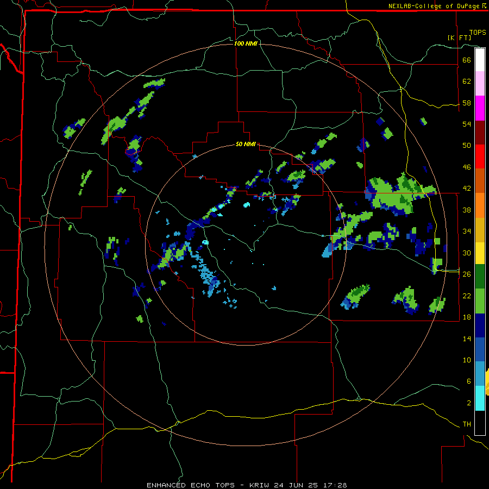The height and width of the screenshot is (489, 489).
Task: Click the 100 NMI range ring label
Action: click(246, 43)
